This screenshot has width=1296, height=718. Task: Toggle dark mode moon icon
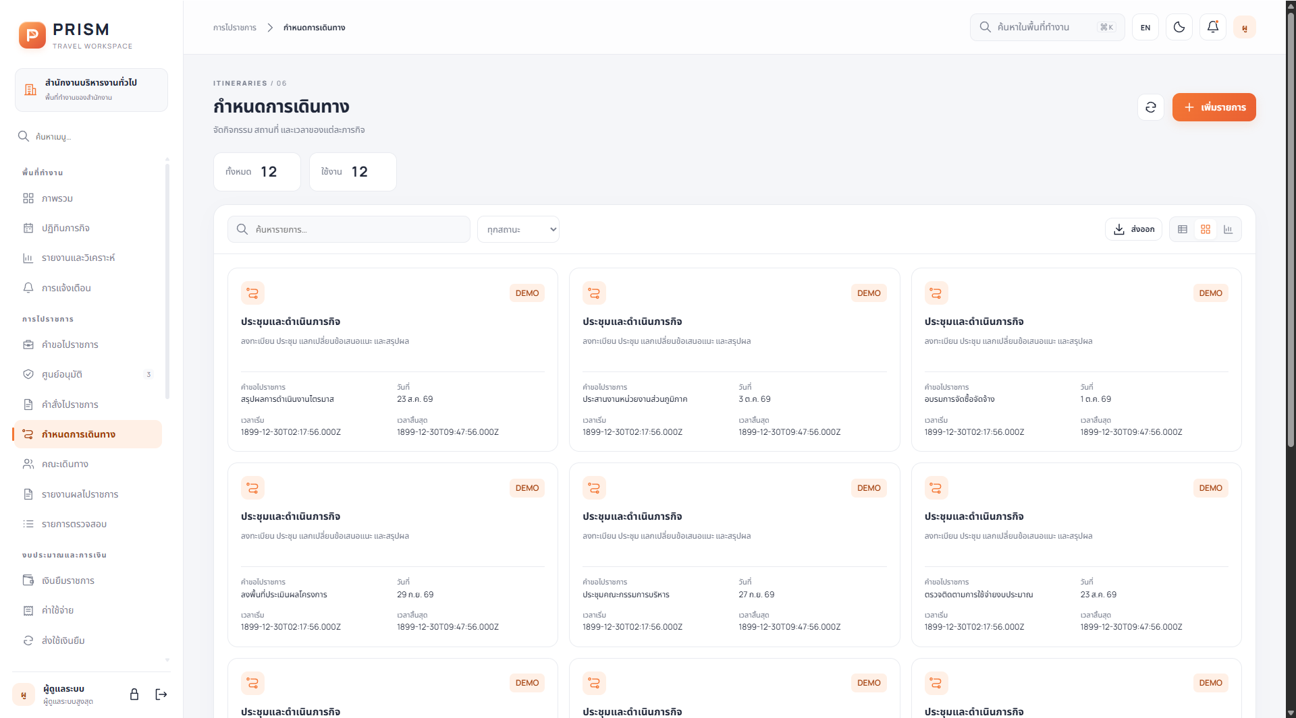pyautogui.click(x=1179, y=27)
